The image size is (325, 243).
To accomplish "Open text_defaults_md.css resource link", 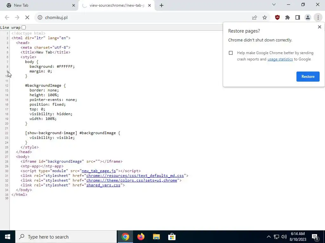I will 135,176.
